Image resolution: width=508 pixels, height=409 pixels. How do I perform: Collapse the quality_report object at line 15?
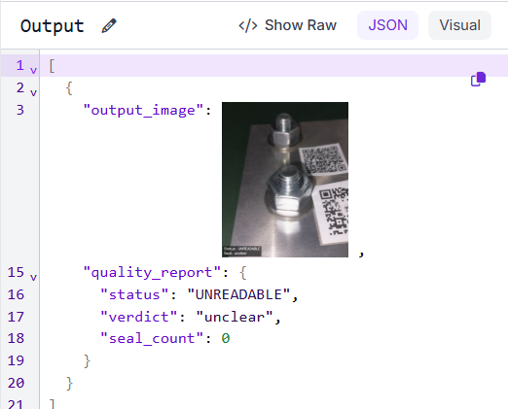click(33, 278)
